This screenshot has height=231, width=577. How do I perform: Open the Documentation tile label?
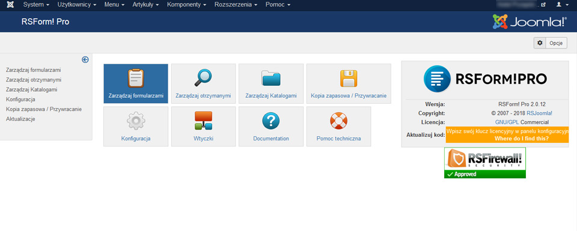pos(271,139)
